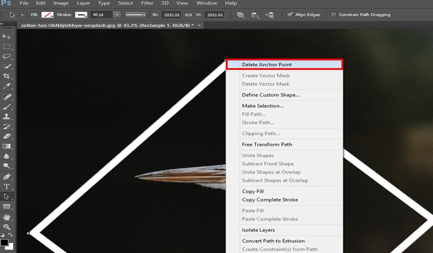The image size is (433, 253).
Task: Enable Constrain Path Dragging checkbox
Action: click(333, 15)
